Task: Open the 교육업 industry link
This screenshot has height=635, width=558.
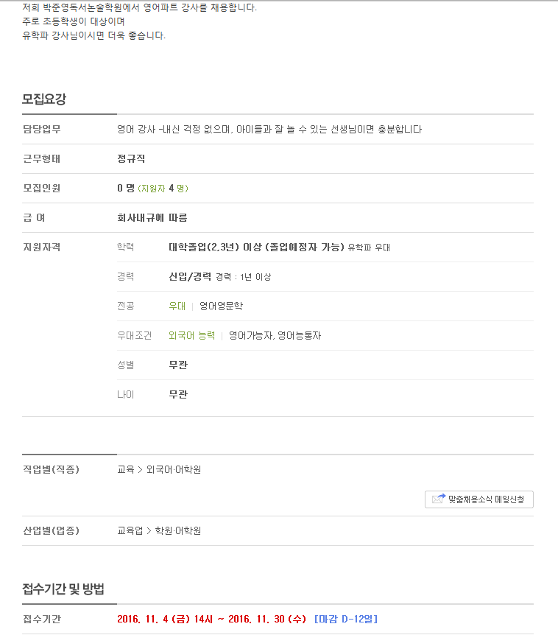Action: (130, 531)
